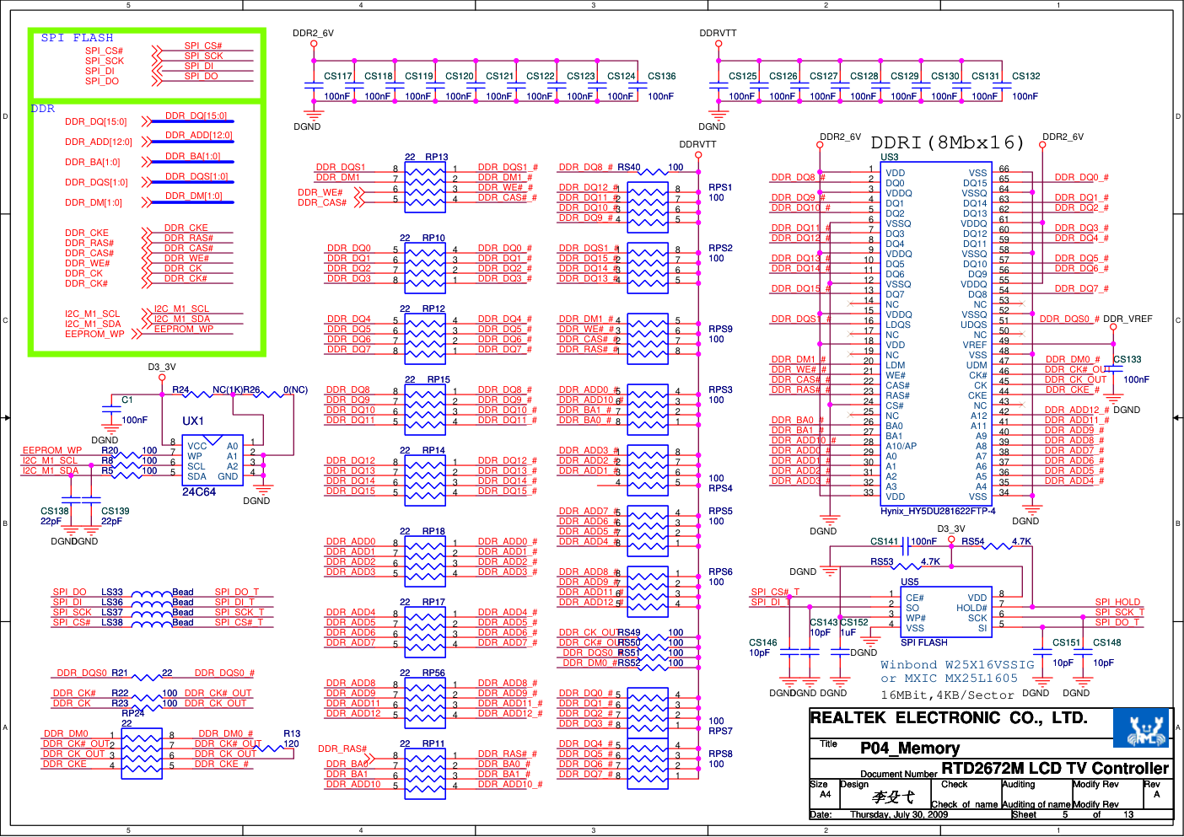This screenshot has width=1184, height=837.
Task: Select capacitor label CS146
Action: point(763,642)
